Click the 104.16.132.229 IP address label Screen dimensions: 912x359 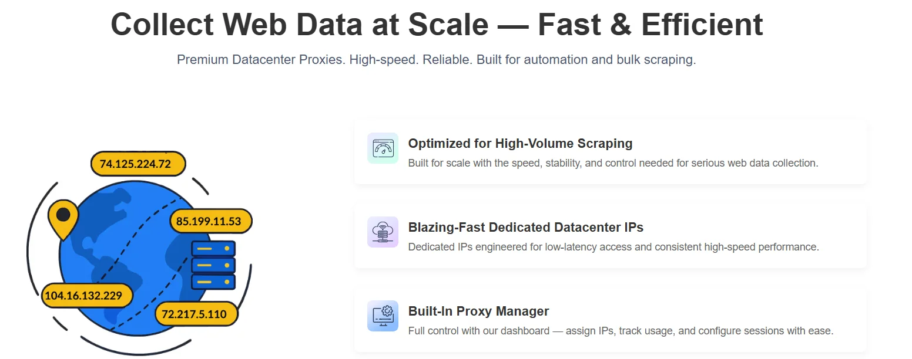coord(83,296)
